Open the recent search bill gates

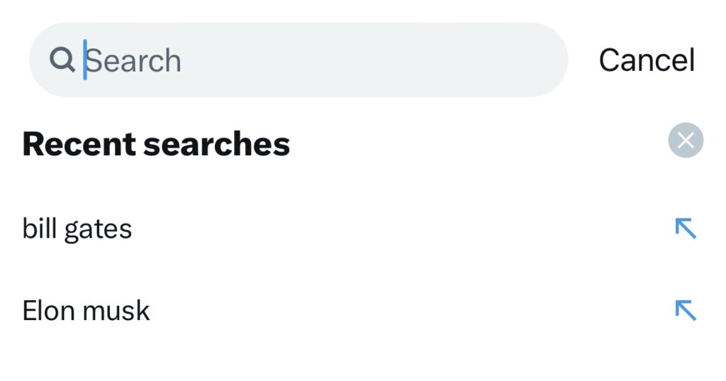click(x=77, y=228)
